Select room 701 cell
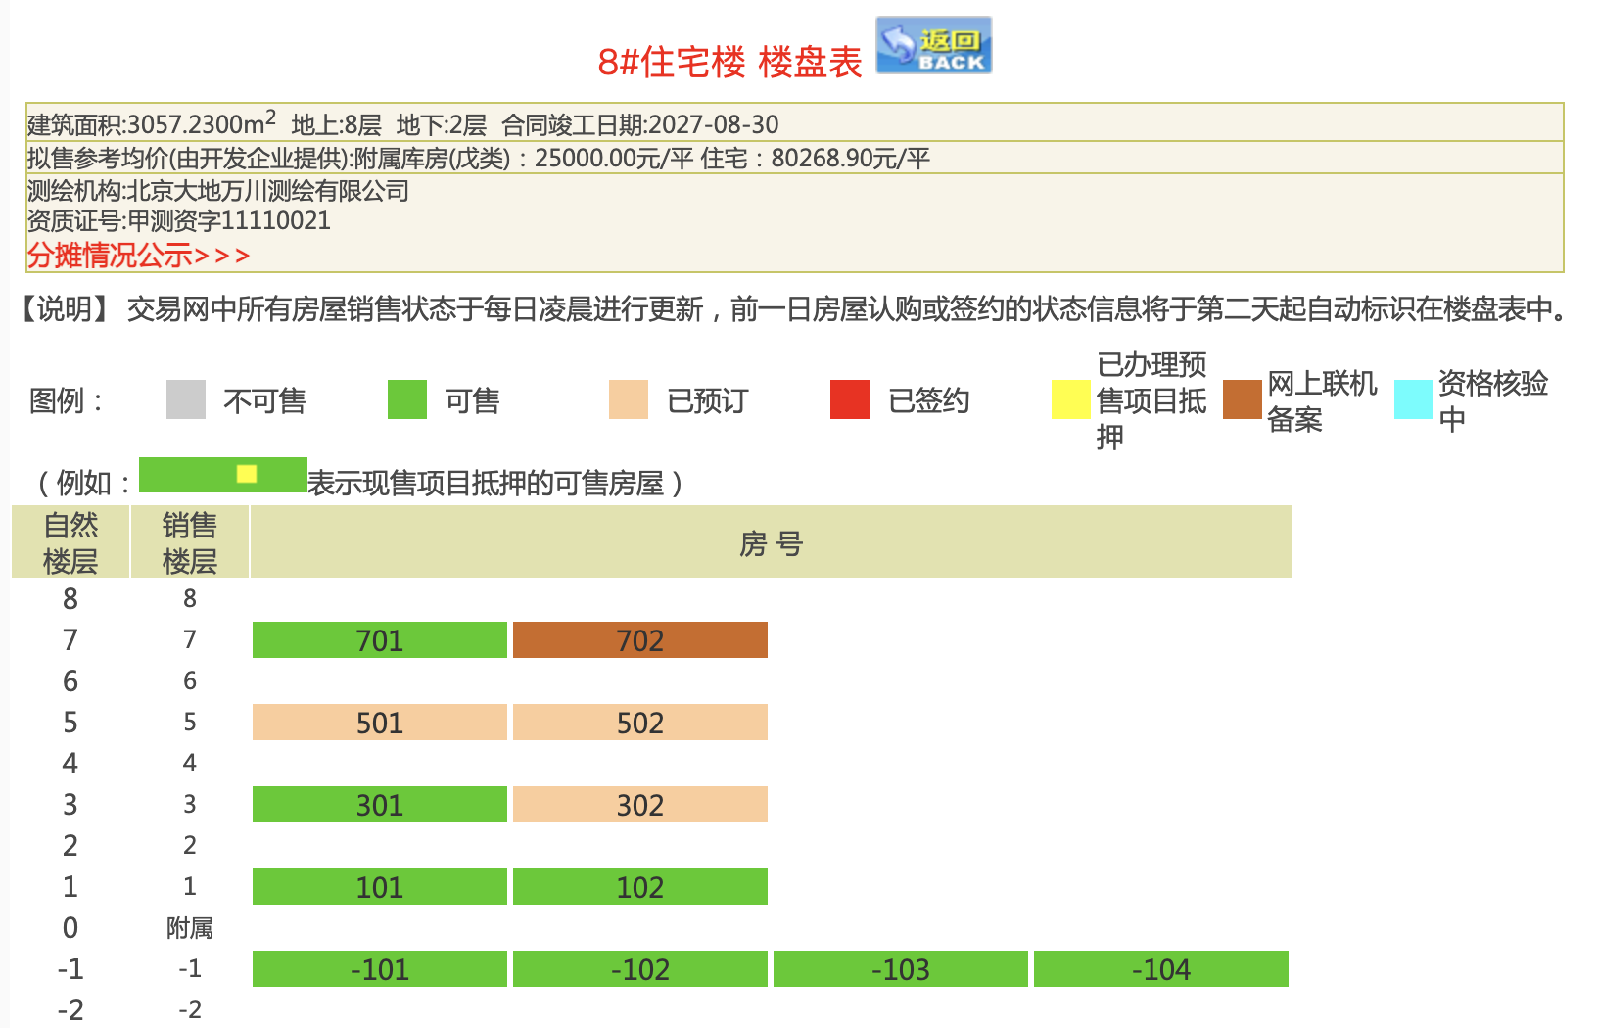The image size is (1598, 1028). [380, 640]
